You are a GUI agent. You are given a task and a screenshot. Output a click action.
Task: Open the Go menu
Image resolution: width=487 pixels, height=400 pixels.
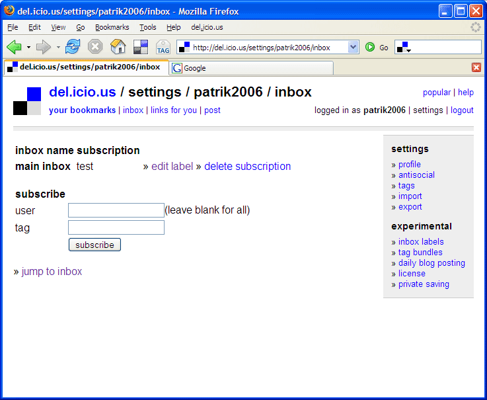click(x=81, y=27)
